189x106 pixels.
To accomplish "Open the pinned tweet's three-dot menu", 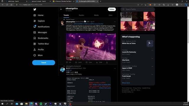I will click(115, 22).
